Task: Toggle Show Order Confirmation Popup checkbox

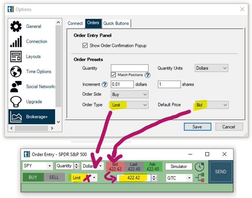Action: (x=85, y=46)
